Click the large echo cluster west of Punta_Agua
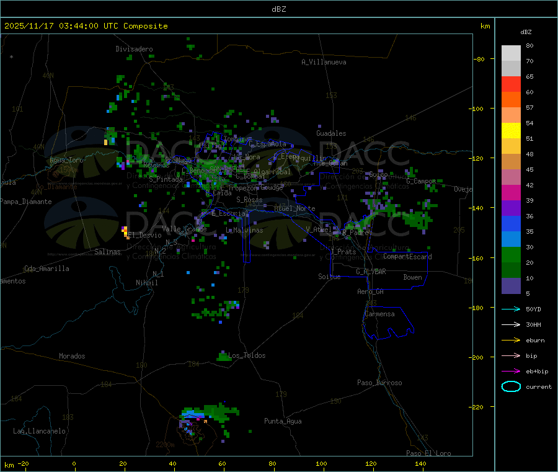 208,415
